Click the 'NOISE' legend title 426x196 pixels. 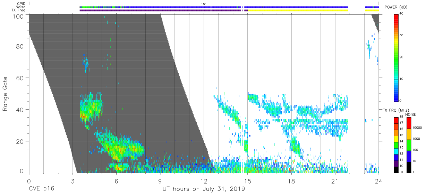pyautogui.click(x=410, y=114)
